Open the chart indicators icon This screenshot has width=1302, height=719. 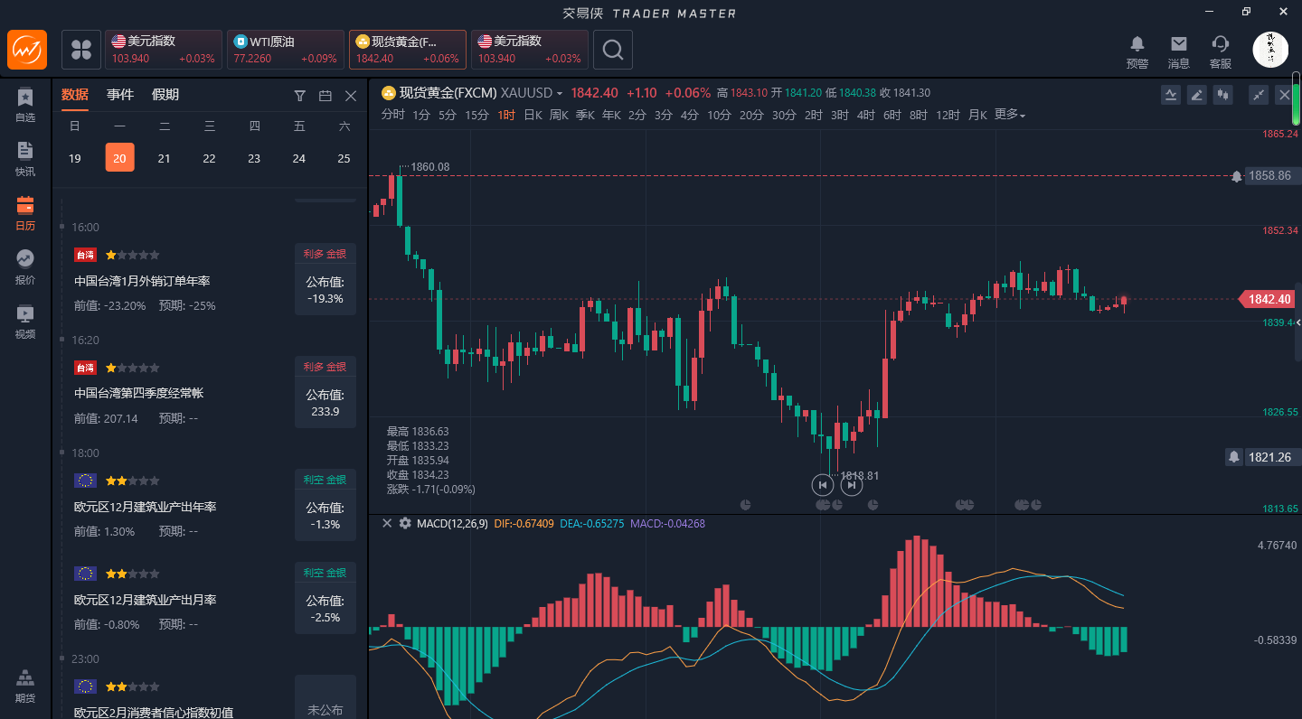[x=1171, y=94]
